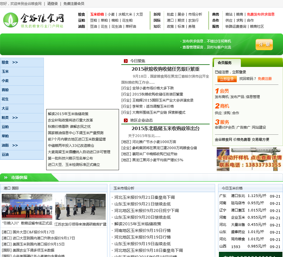The height and width of the screenshot is (257, 283).
Task: Click 免费发布供求信息 link
Action: [260, 14]
